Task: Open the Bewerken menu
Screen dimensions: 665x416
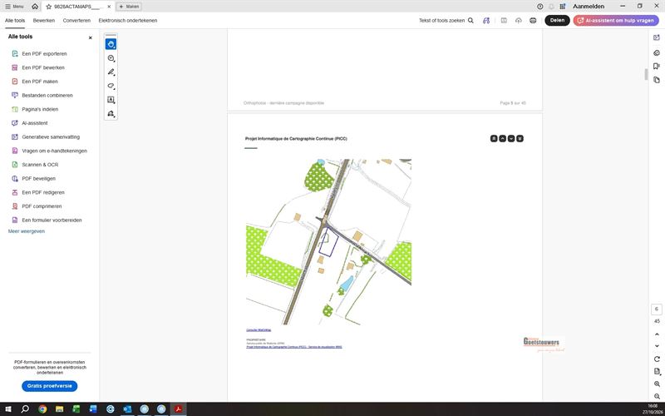Action: (44, 20)
